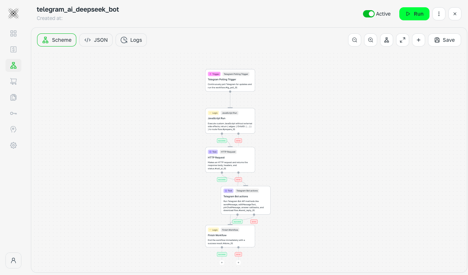Toggle the Active workflow switch off

click(369, 14)
